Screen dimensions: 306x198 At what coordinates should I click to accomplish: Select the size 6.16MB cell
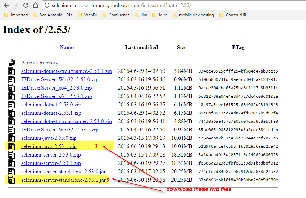tap(183, 105)
